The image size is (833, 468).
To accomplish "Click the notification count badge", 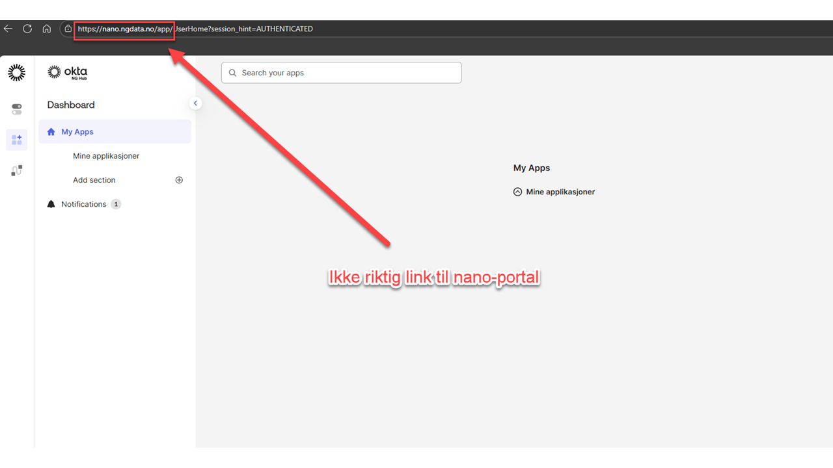I will (x=116, y=204).
